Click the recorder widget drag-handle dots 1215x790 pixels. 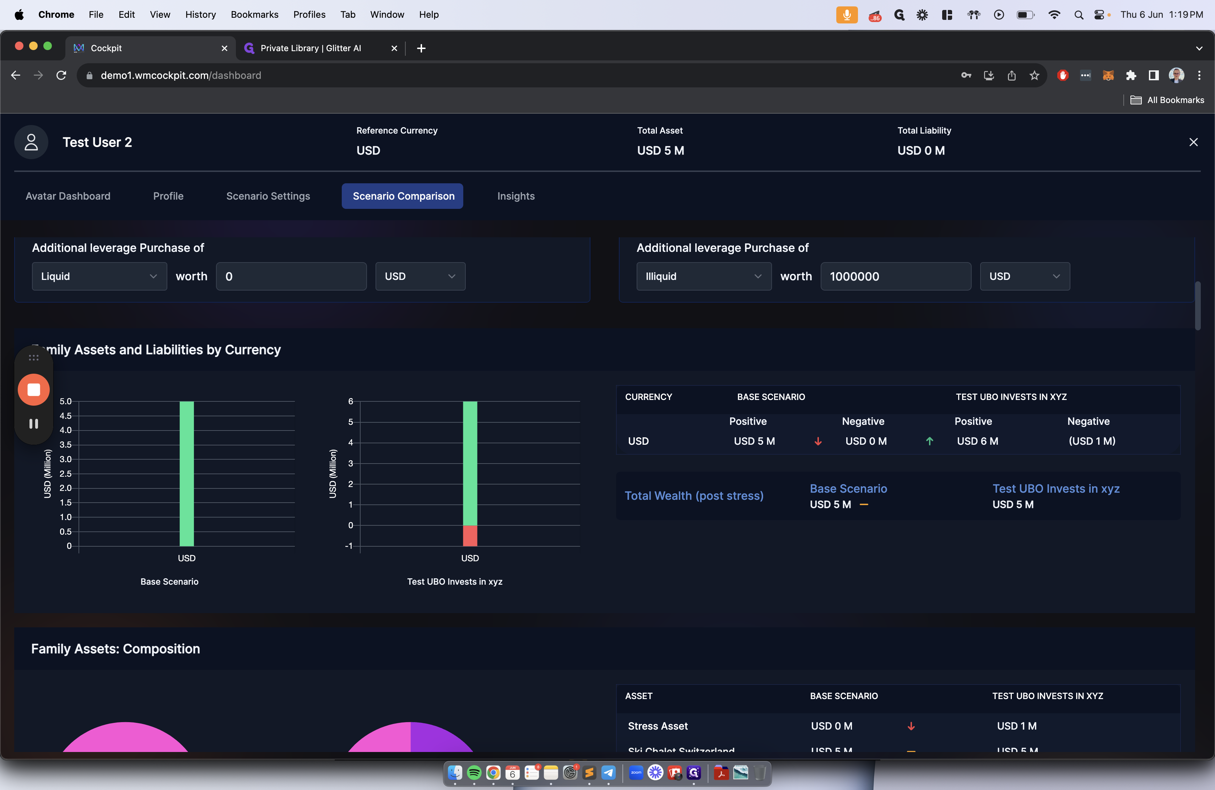point(34,358)
